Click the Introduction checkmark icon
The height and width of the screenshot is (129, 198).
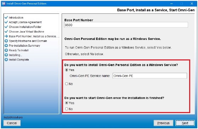pyautogui.click(x=6, y=17)
